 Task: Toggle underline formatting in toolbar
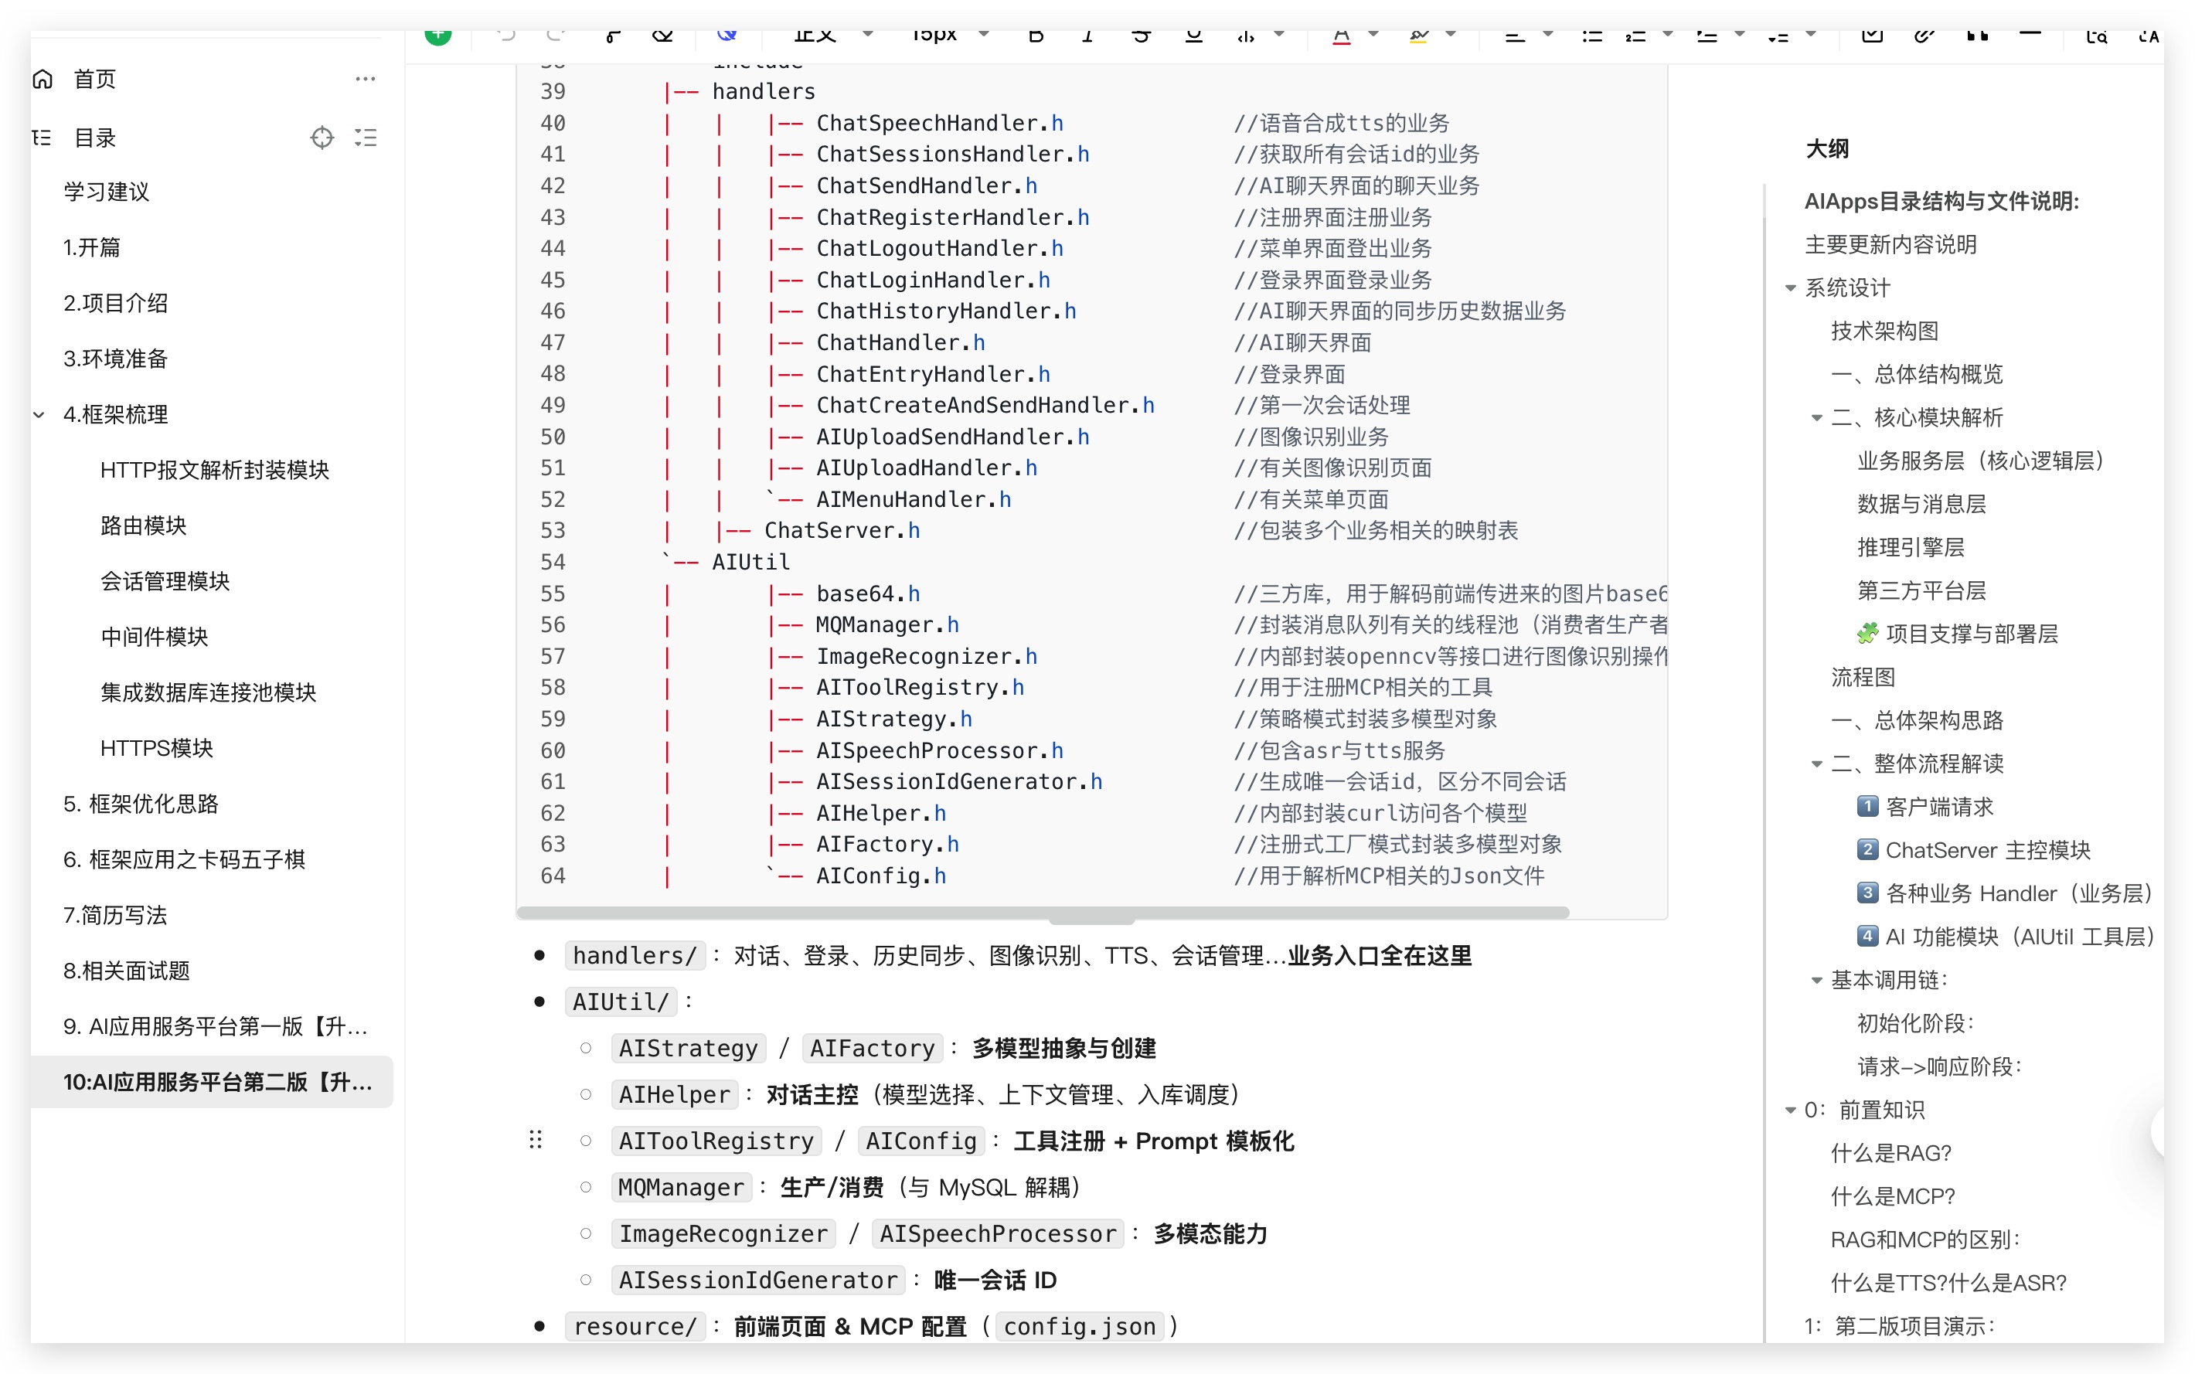[x=1193, y=36]
